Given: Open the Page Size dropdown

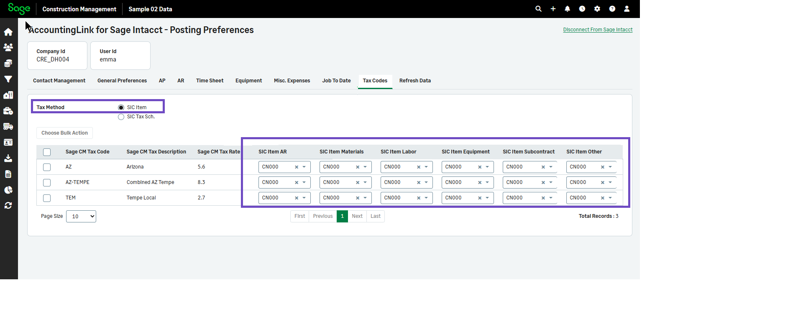Looking at the screenshot, I should click(81, 217).
